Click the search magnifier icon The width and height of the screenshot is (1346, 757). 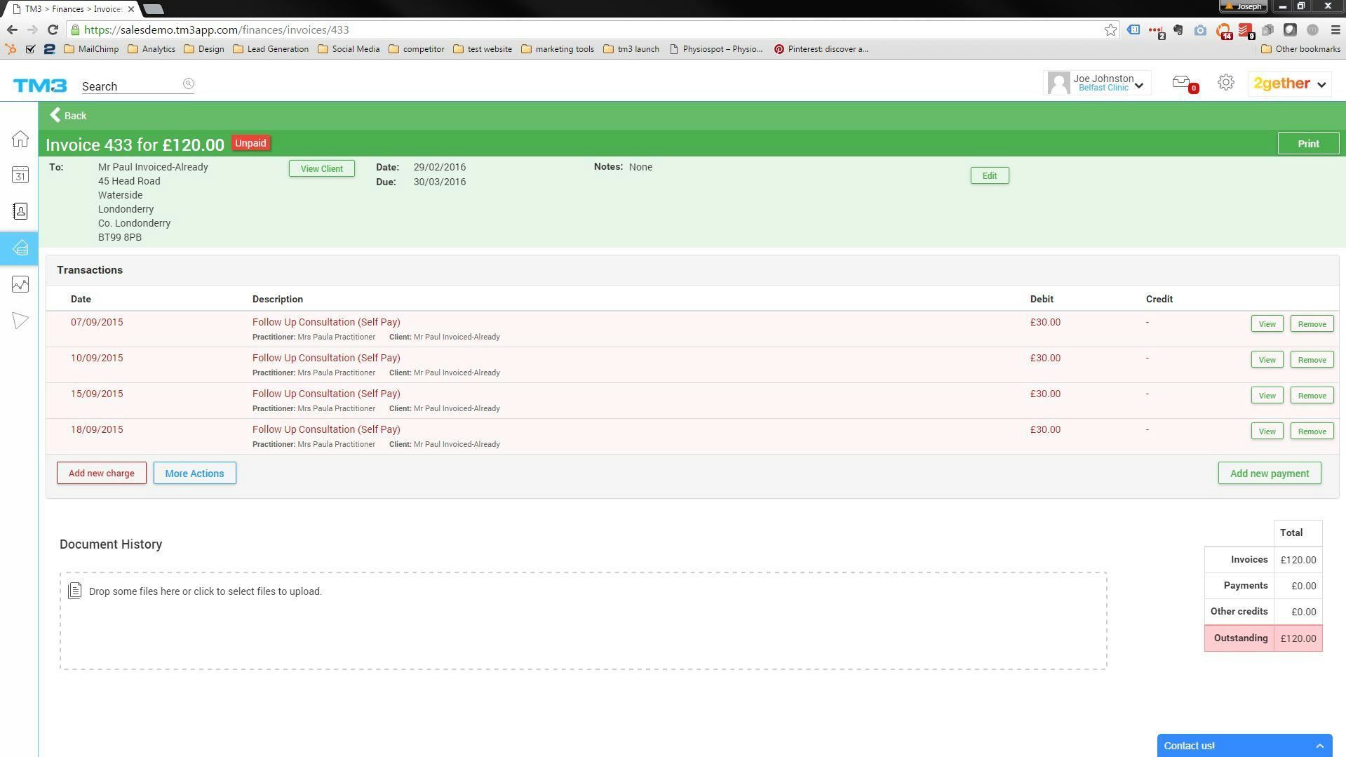(187, 83)
